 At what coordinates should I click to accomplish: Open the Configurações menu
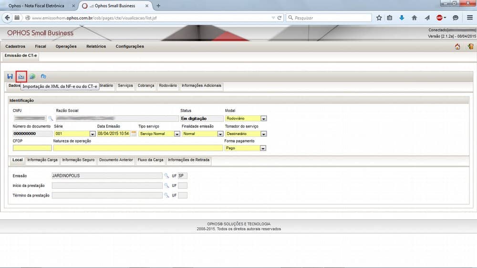(x=130, y=46)
